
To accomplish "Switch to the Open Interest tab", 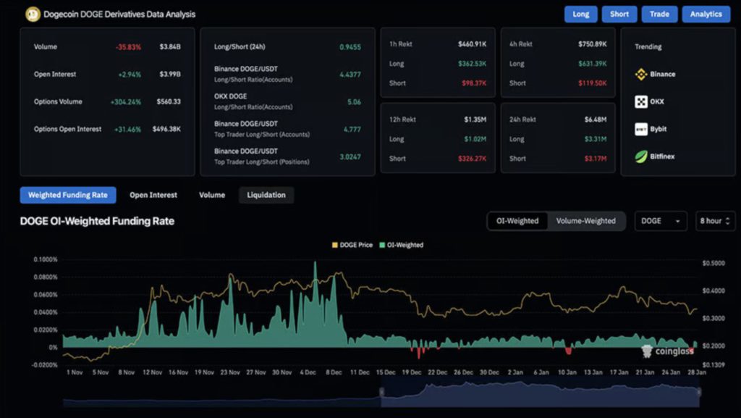I will tap(153, 195).
